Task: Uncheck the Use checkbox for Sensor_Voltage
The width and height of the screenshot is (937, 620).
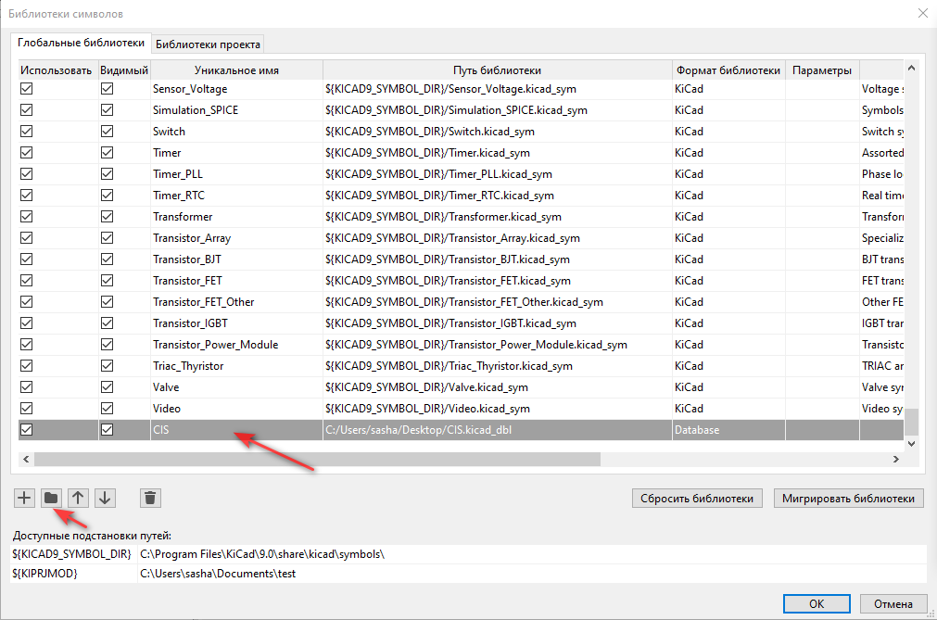Action: pyautogui.click(x=27, y=89)
